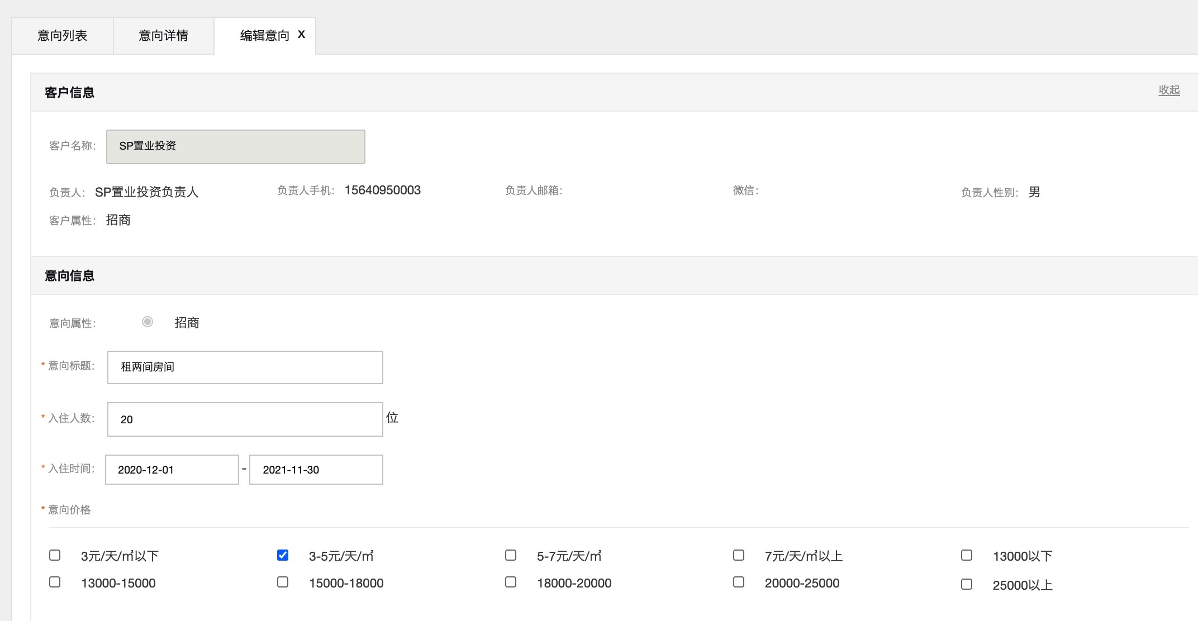Select the 13000以下 checkbox
Viewport: 1198px width, 621px height.
(967, 555)
